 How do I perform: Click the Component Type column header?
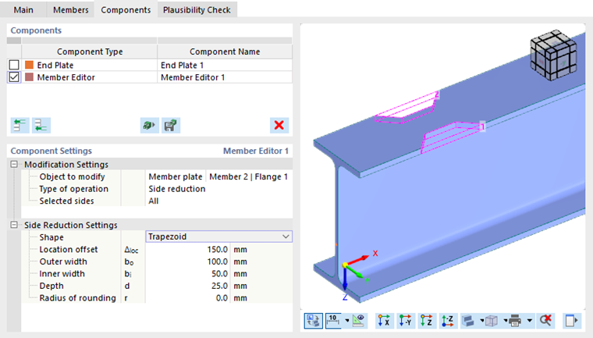click(90, 52)
